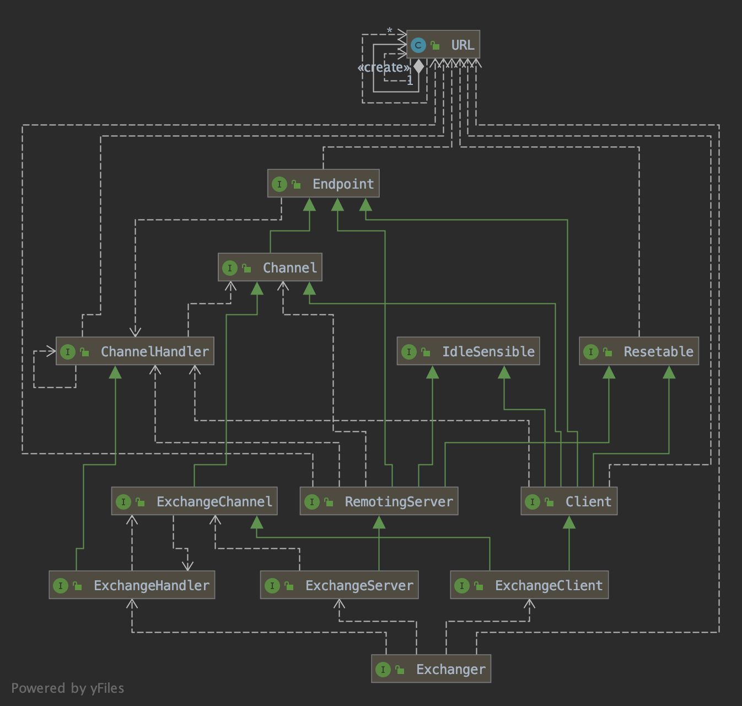Click the class icon on URL node
Viewport: 742px width, 706px height.
(x=418, y=45)
